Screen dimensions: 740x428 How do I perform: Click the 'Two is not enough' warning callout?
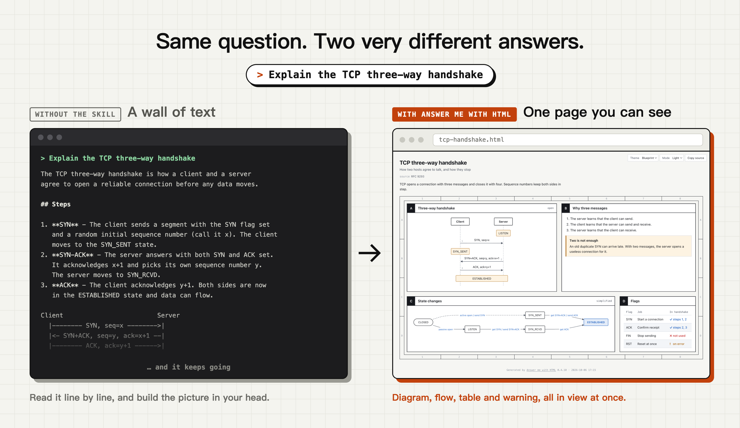click(x=628, y=246)
